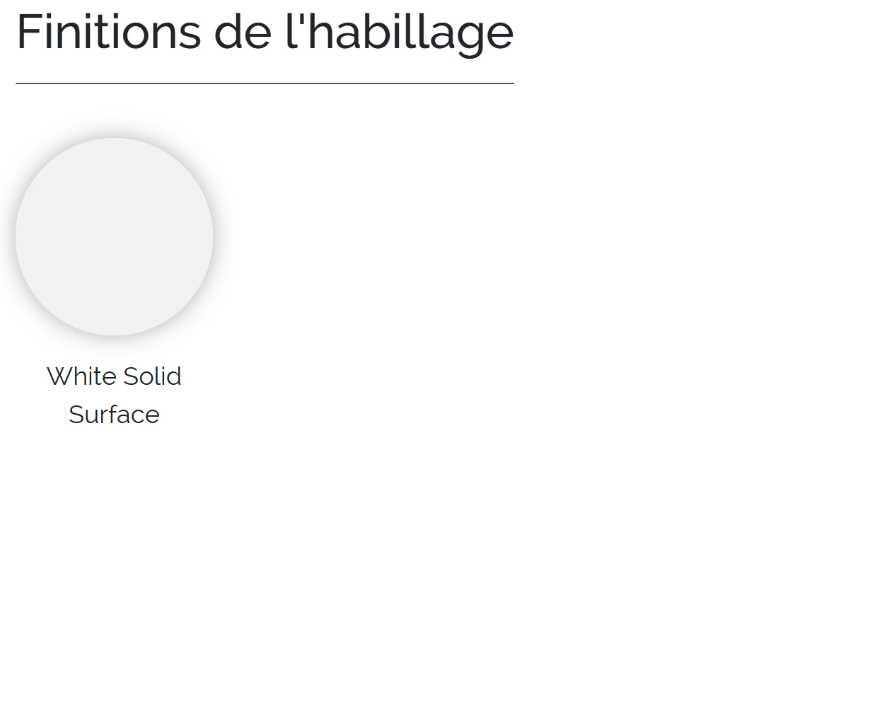Click the "White Solid Surface" label text
This screenshot has width=882, height=716.
114,395
